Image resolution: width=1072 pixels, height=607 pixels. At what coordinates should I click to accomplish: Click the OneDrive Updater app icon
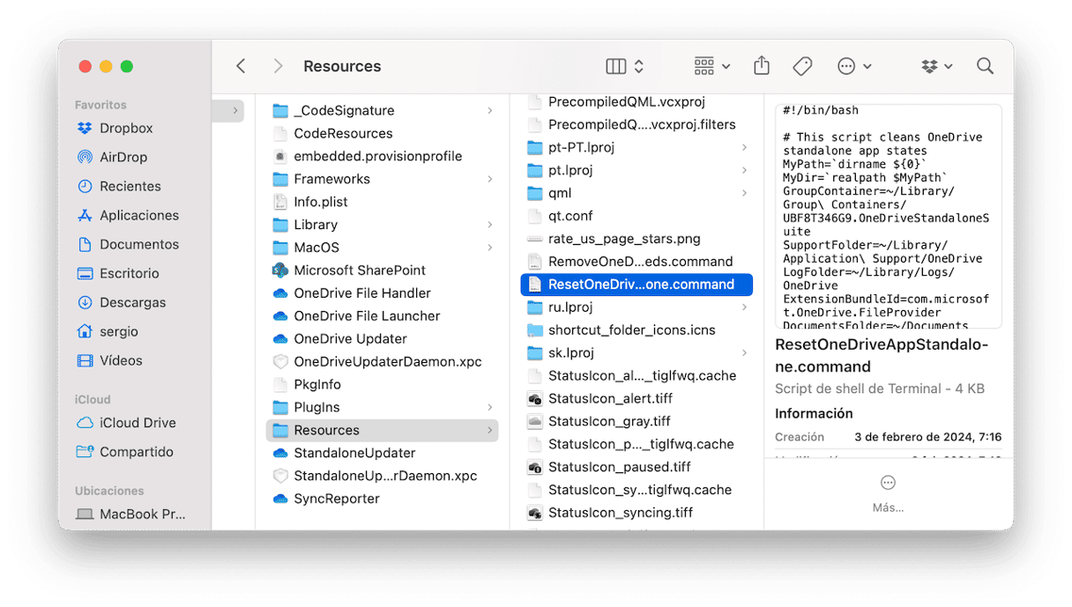(280, 339)
